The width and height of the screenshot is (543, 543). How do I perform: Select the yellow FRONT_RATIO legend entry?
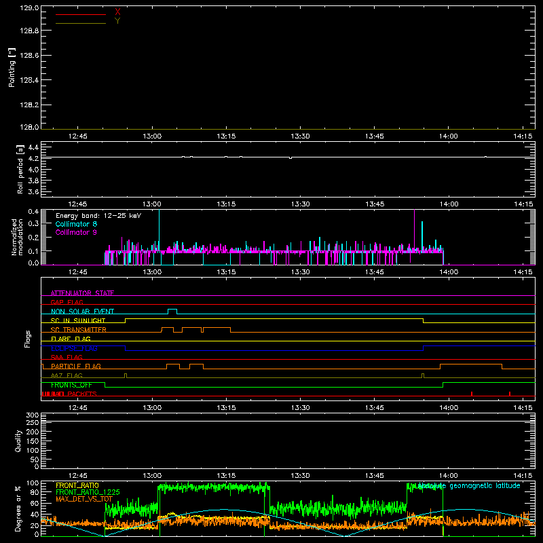77,485
